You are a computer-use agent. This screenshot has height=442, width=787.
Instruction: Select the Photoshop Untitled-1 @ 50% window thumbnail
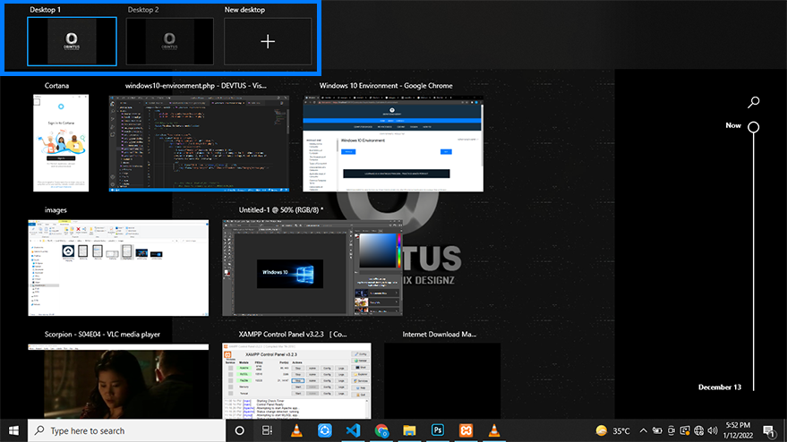pyautogui.click(x=312, y=268)
